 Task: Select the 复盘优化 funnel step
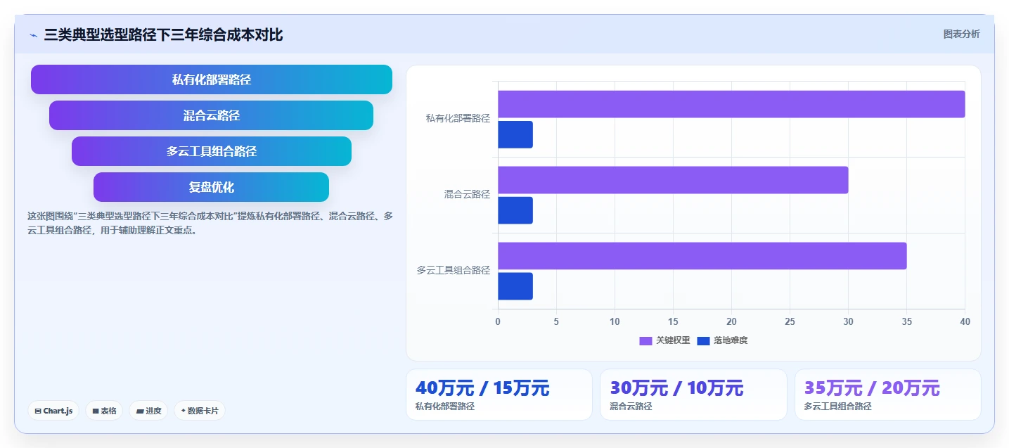tap(211, 187)
